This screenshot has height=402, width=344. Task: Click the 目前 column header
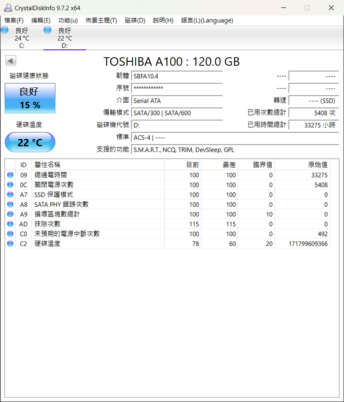(x=183, y=164)
